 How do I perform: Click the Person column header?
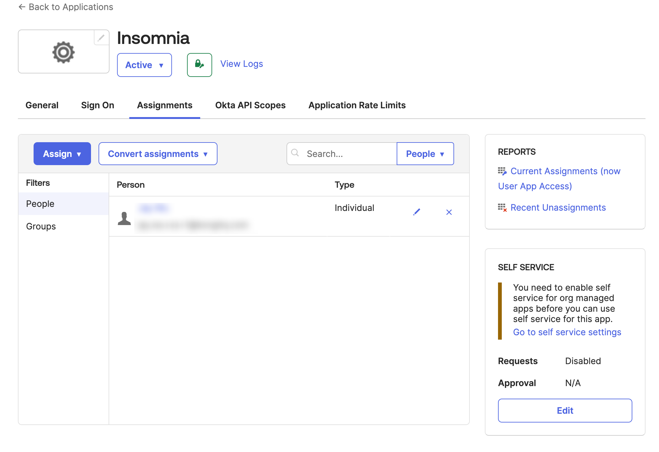coord(131,185)
